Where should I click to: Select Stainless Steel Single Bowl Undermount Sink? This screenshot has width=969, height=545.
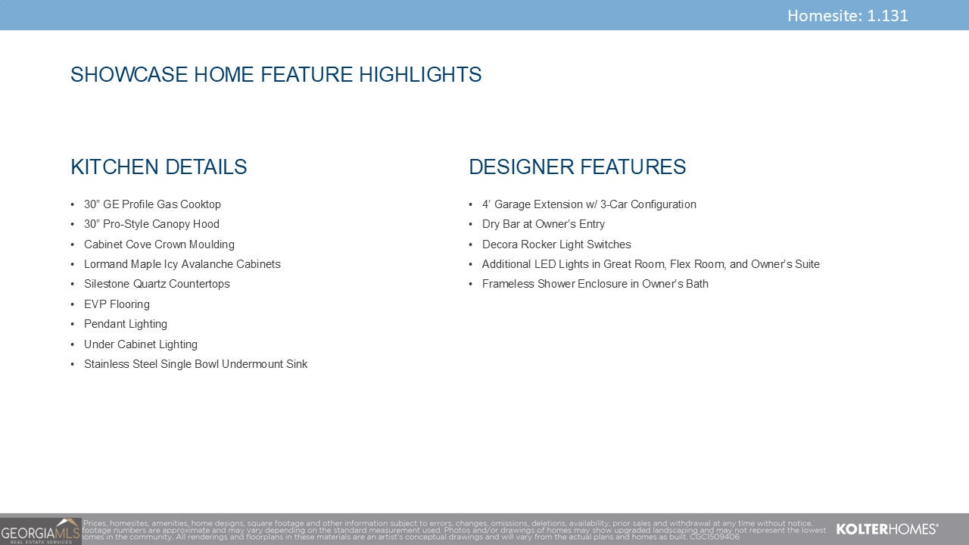click(x=195, y=364)
